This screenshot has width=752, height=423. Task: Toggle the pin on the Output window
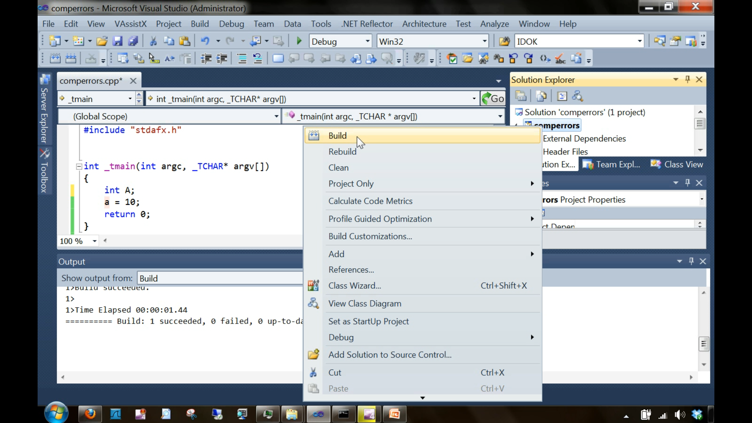pos(691,261)
